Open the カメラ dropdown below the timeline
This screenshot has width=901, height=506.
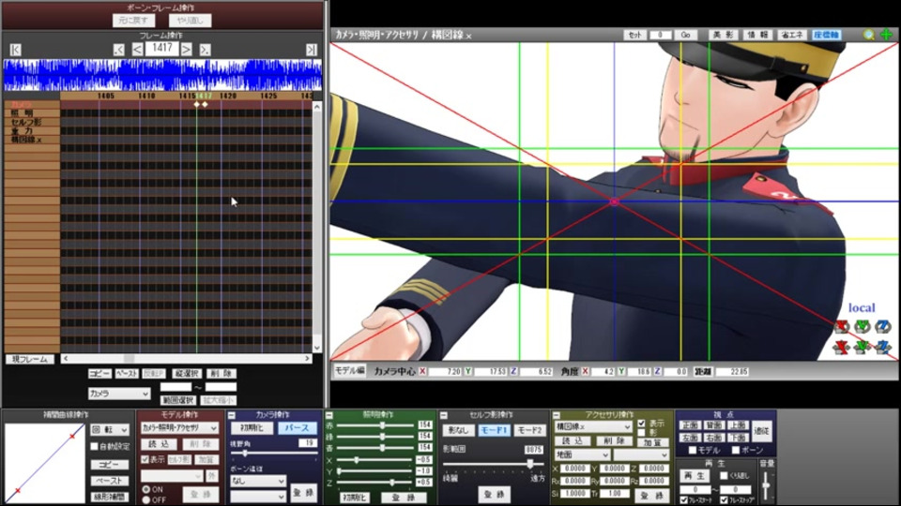click(119, 394)
